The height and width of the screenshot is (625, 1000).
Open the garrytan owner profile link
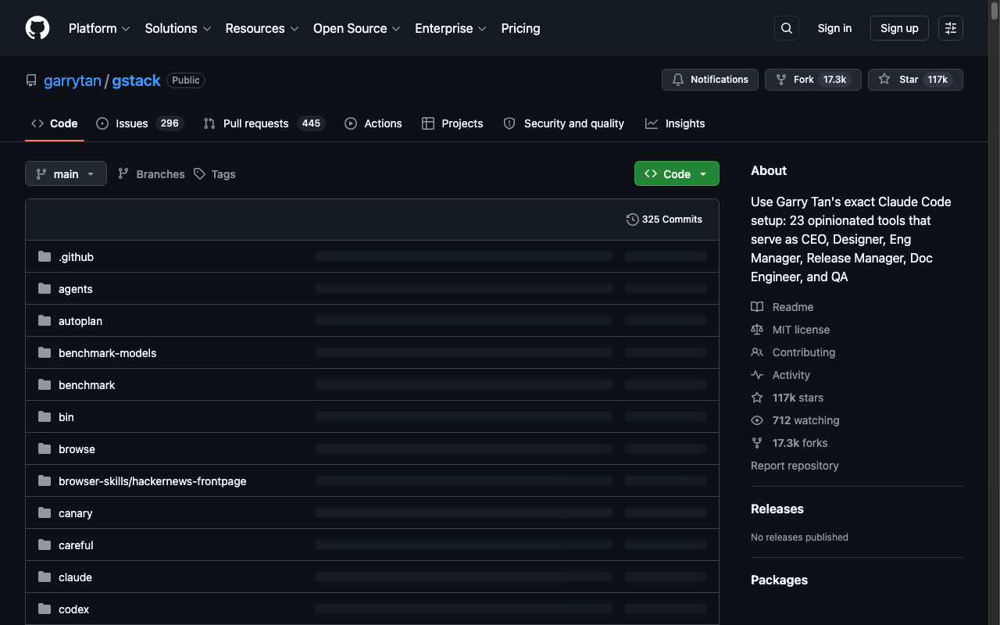point(73,80)
